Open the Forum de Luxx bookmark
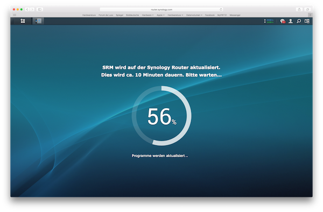The width and height of the screenshot is (323, 212). coord(106,15)
